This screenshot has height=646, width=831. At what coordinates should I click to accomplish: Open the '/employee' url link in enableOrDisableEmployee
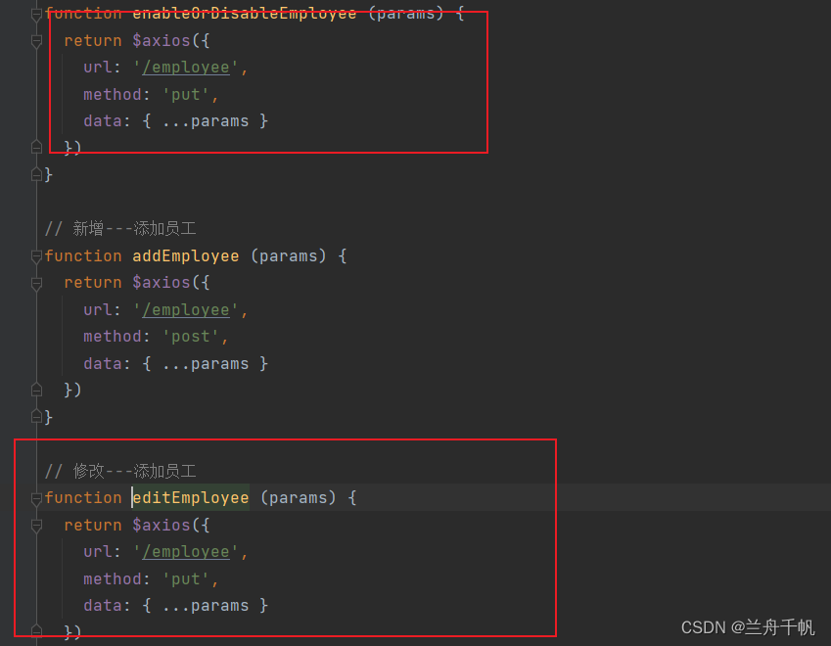[185, 68]
